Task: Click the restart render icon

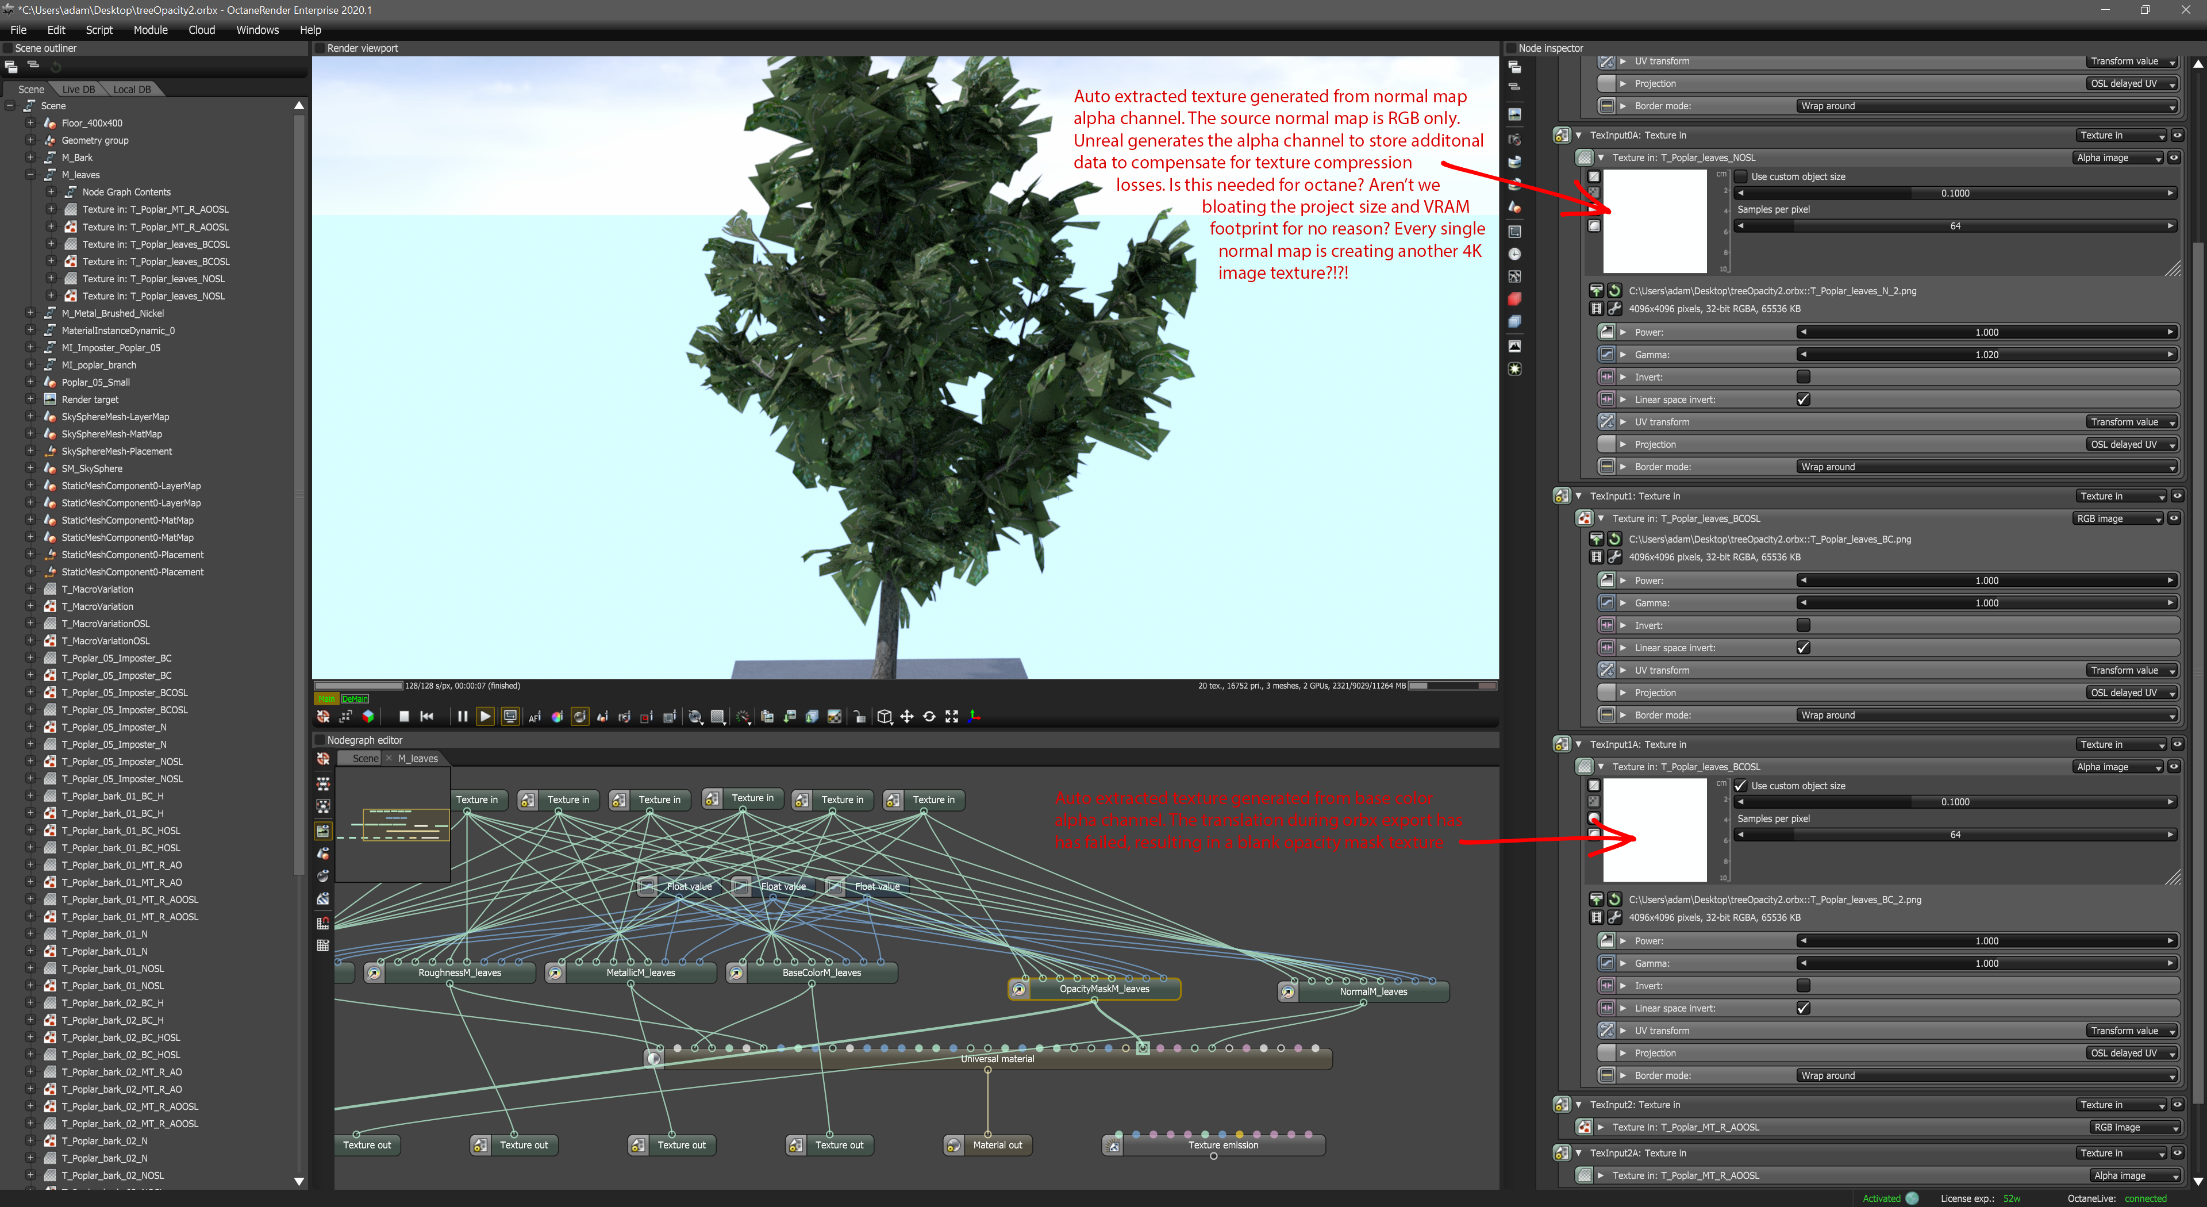Action: (x=426, y=717)
